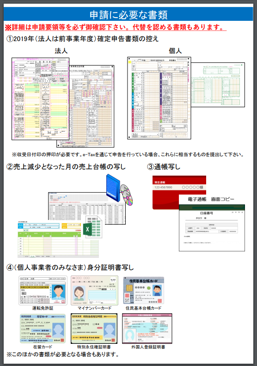257x366 pixels.
Task: Click the 特別永住権証明書 caption
Action: click(94, 347)
